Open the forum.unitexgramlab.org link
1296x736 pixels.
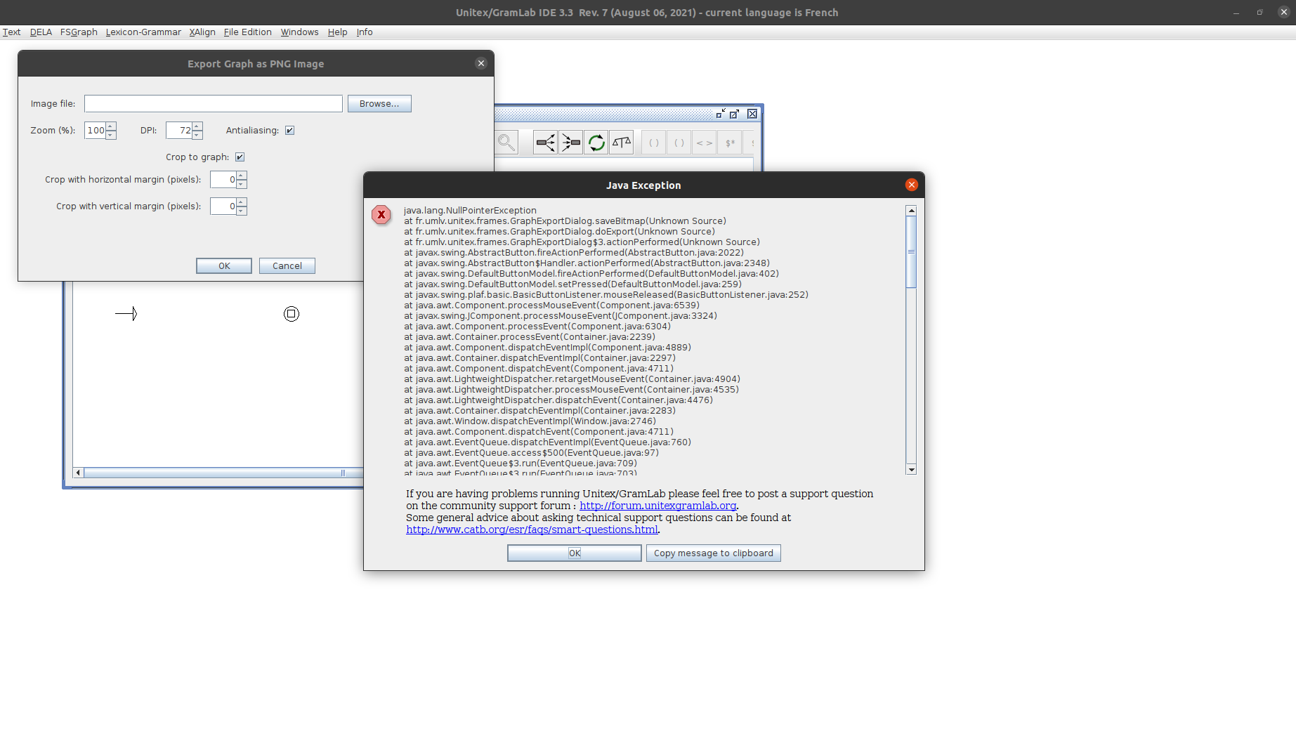click(x=657, y=506)
